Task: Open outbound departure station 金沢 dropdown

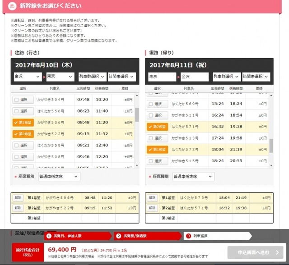Action: click(x=28, y=77)
